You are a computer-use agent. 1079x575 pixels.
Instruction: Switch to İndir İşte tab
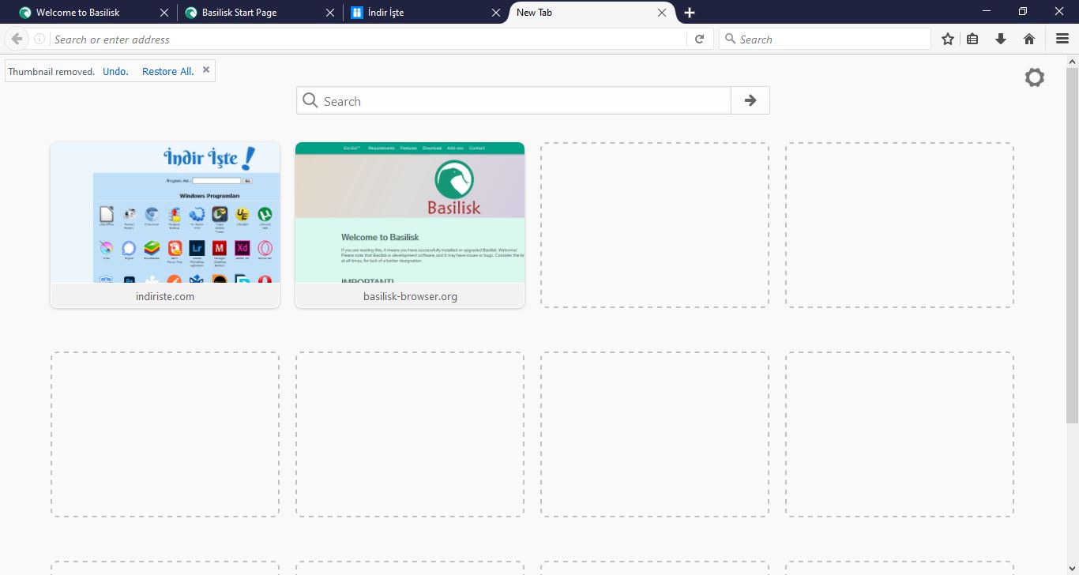427,13
